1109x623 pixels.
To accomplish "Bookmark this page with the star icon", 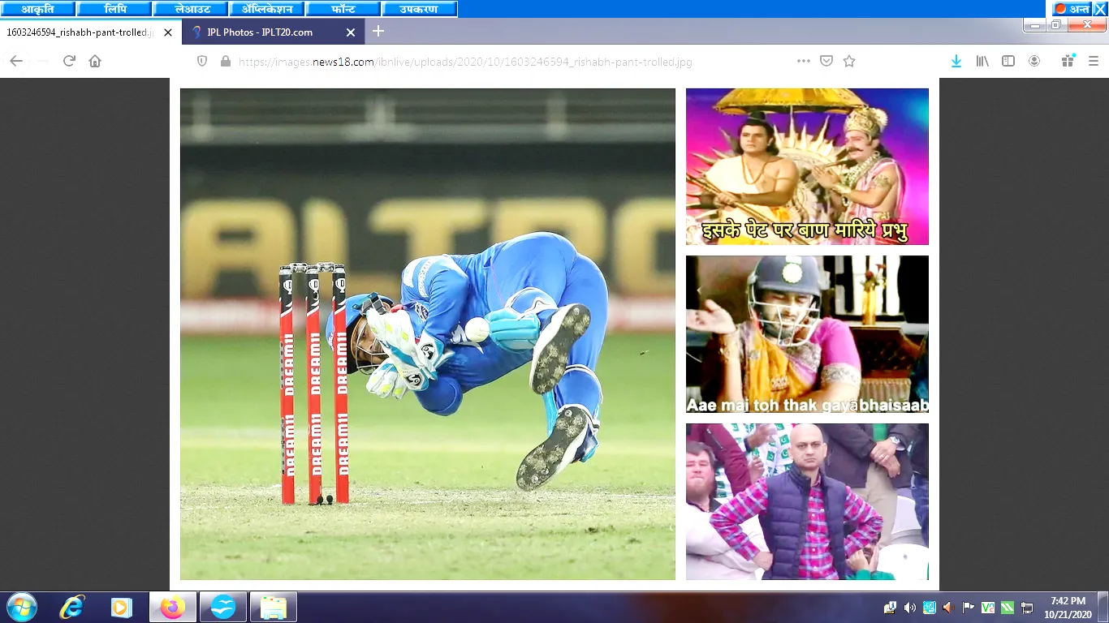I will pyautogui.click(x=849, y=61).
